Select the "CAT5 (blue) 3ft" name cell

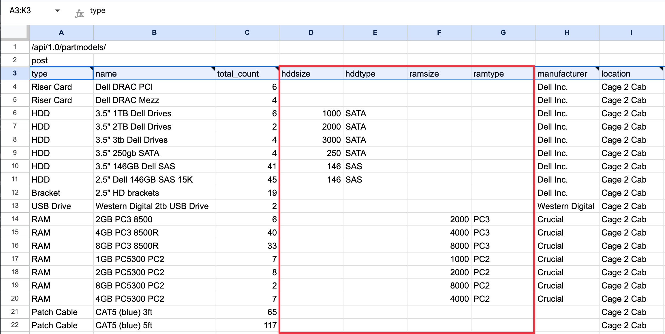tap(154, 312)
